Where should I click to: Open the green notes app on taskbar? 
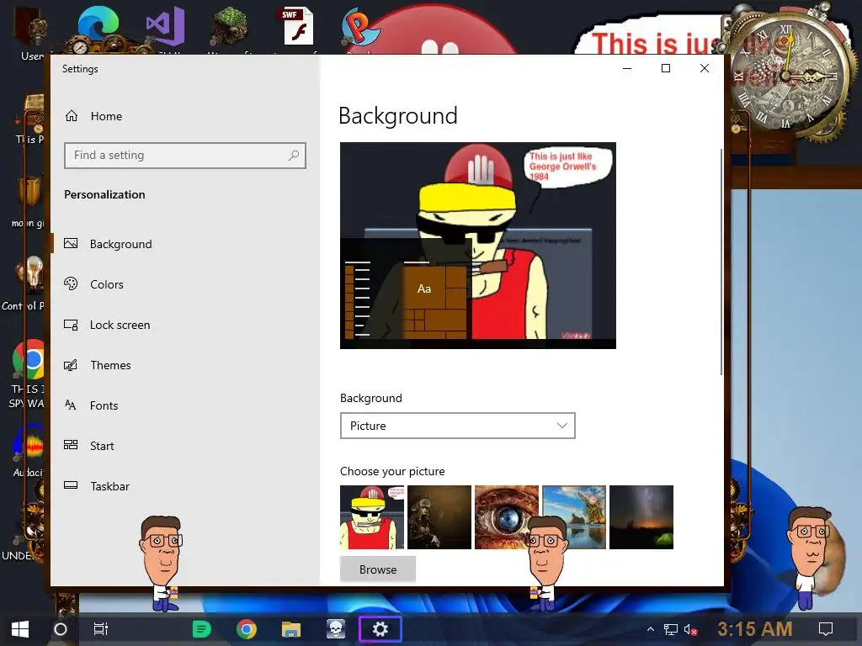pos(201,629)
